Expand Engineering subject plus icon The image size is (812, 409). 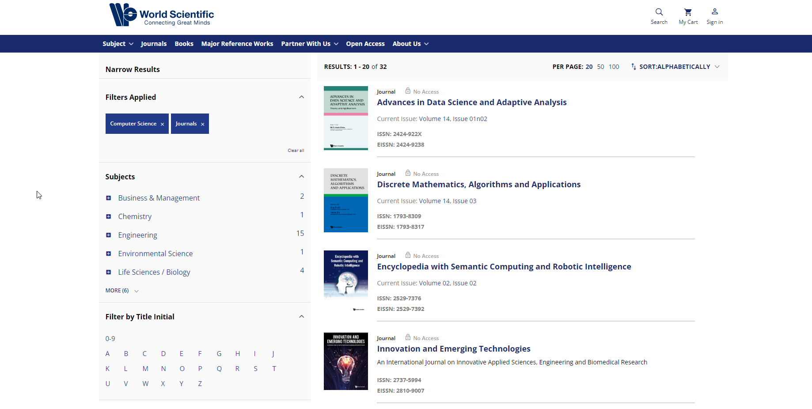point(108,235)
